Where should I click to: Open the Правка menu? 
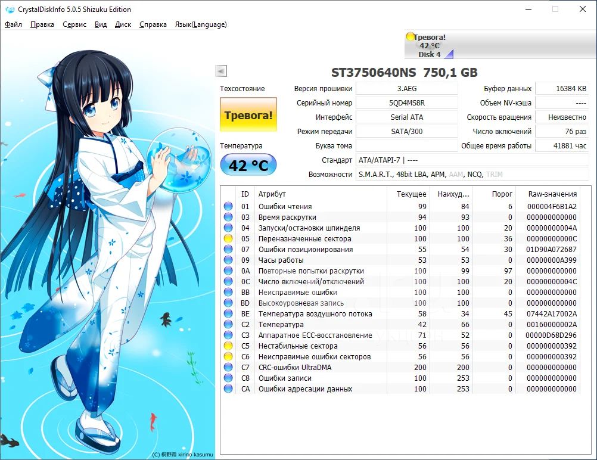(x=42, y=24)
